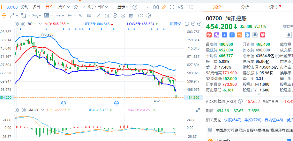Image resolution: width=293 pixels, height=141 pixels.
Task: Open drawing tools settings gear
Action: [149, 16]
